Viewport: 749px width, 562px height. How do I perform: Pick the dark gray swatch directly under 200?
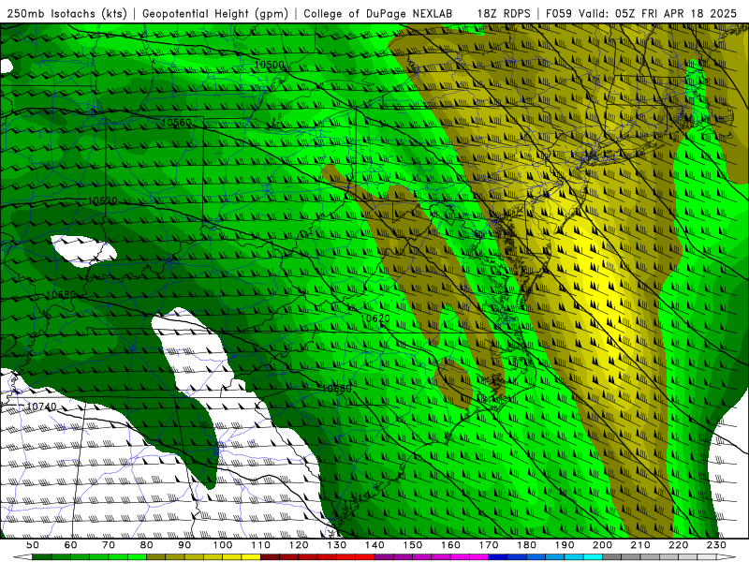coord(612,557)
